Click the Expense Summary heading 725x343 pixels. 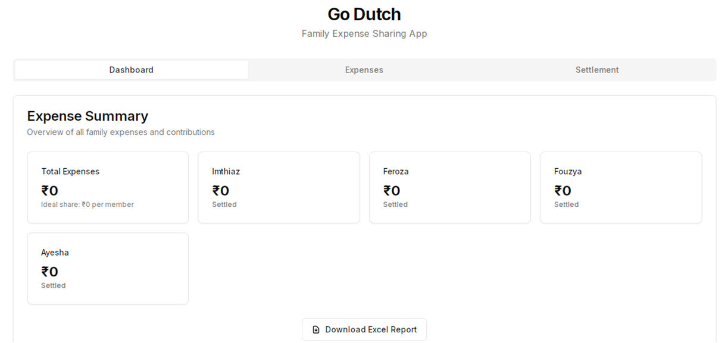pyautogui.click(x=87, y=116)
